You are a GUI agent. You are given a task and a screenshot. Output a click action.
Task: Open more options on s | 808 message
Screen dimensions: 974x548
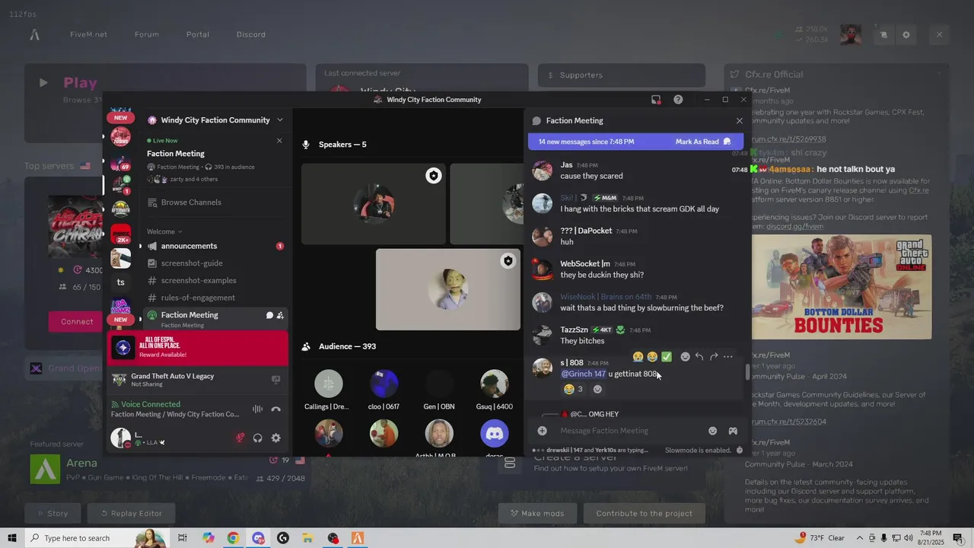pos(728,356)
